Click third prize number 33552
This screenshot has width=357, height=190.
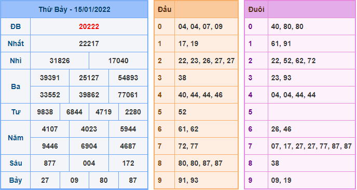pyautogui.click(x=50, y=95)
